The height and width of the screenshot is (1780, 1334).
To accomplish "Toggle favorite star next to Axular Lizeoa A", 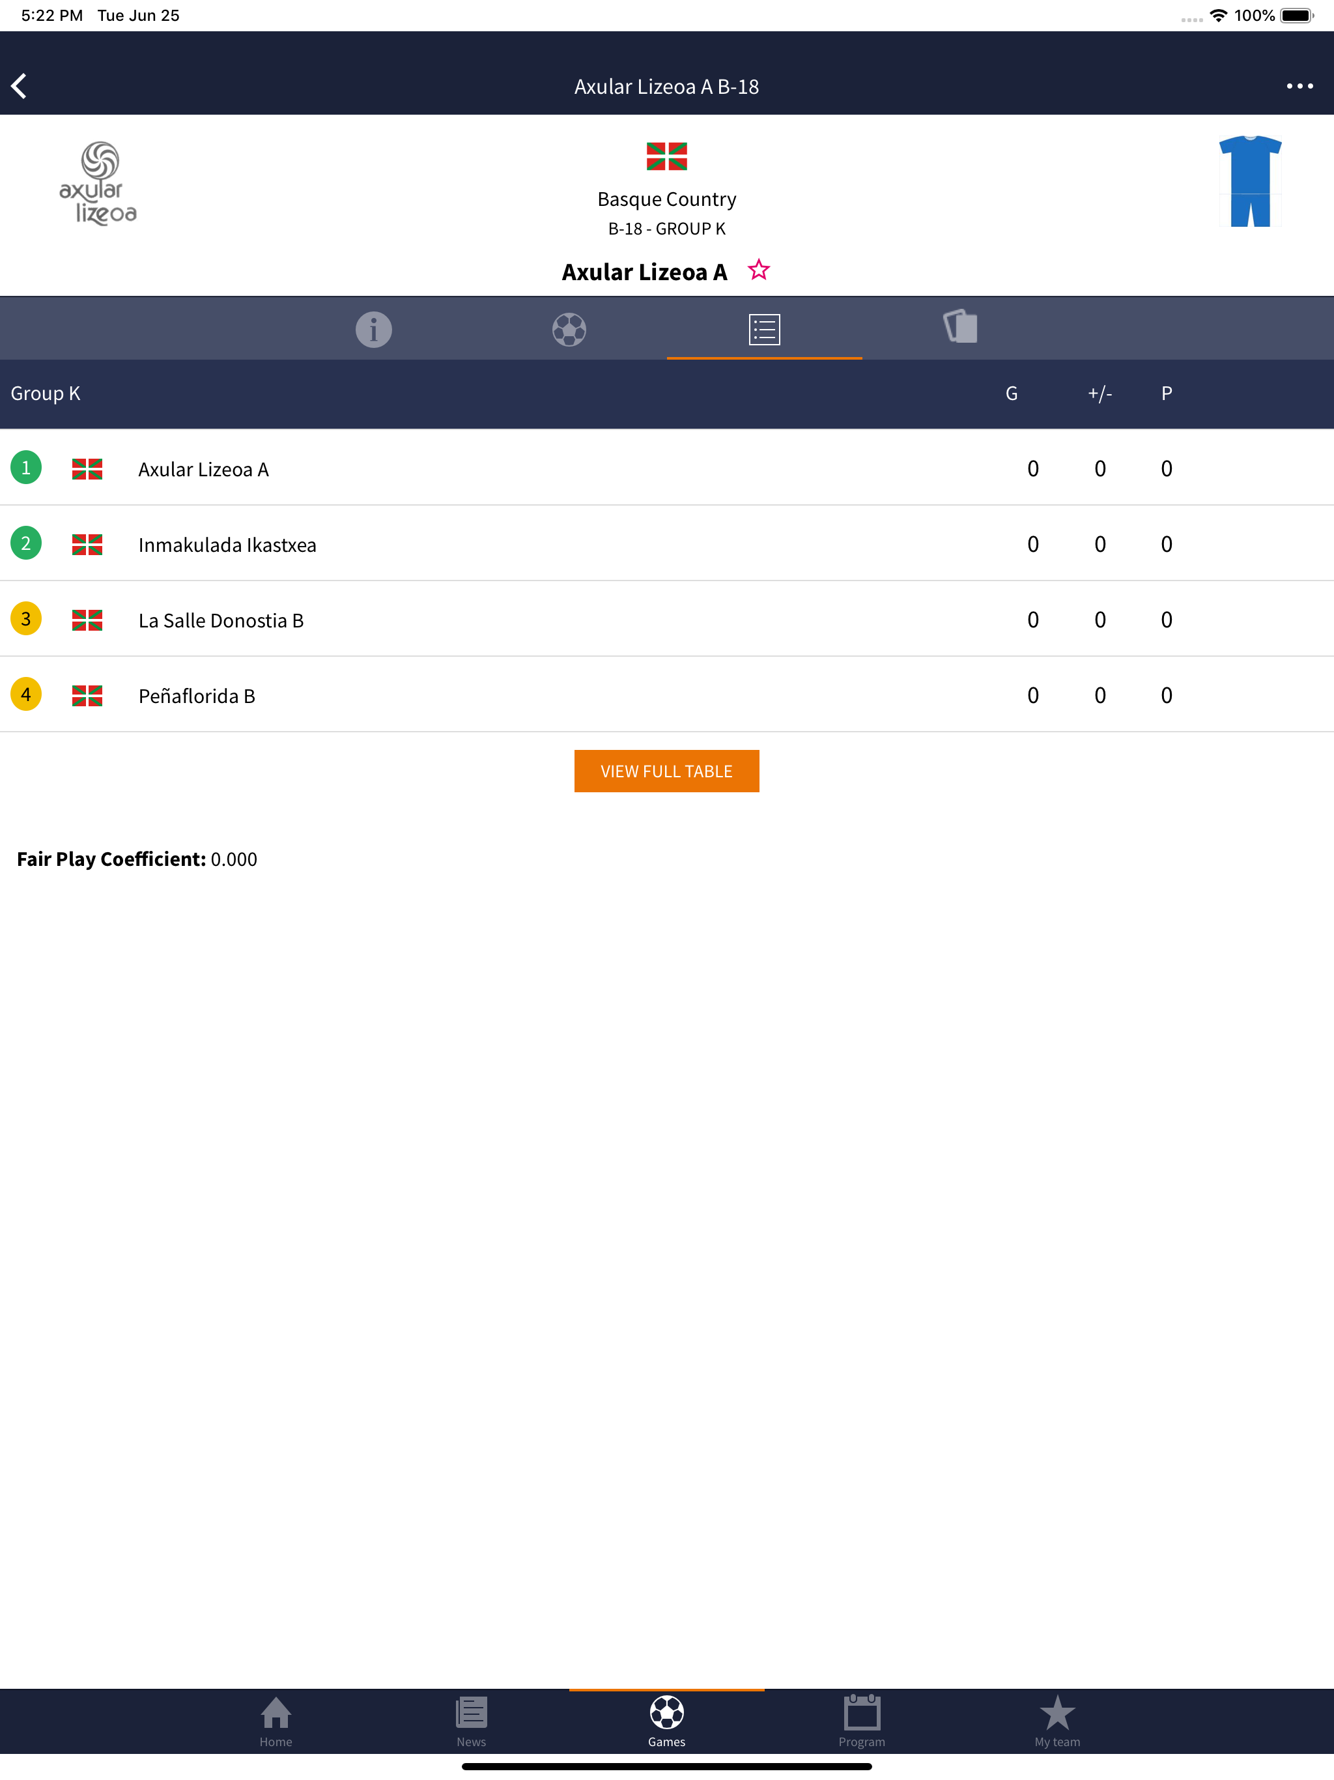I will pyautogui.click(x=758, y=270).
